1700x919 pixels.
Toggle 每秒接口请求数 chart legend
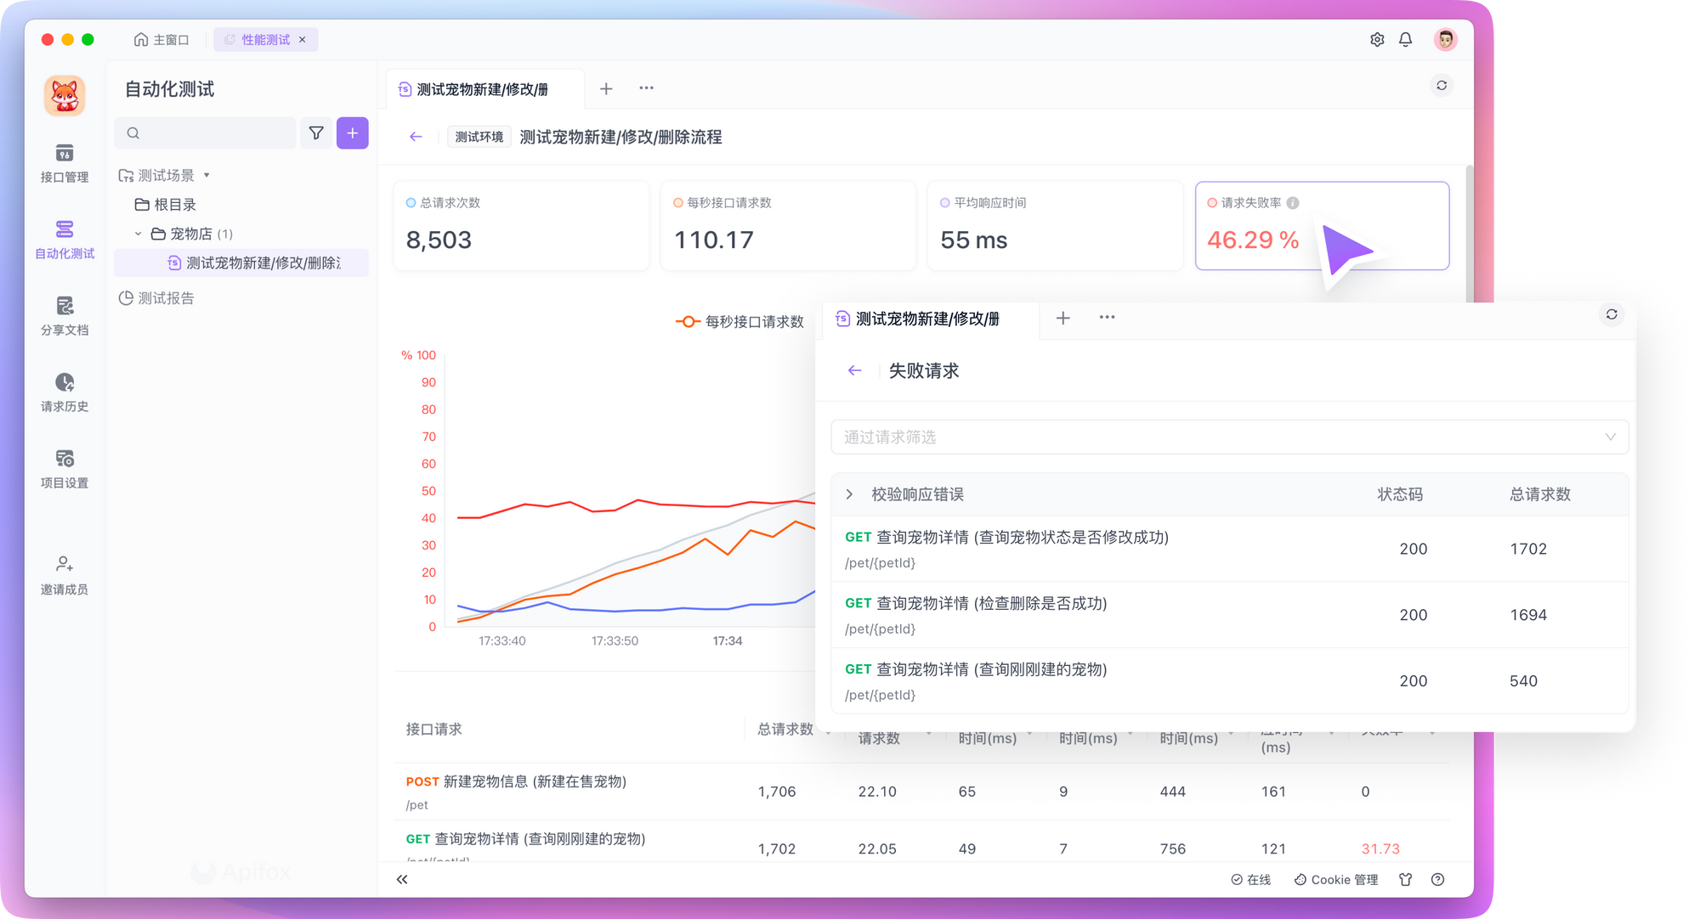click(x=739, y=322)
